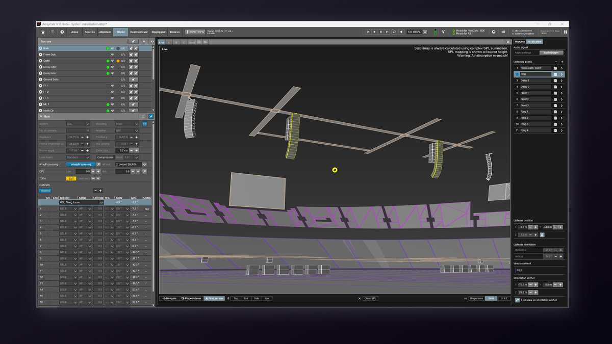Viewport: 612px width, 344px height.
Task: Mute audio with the speaker icon
Action: tap(400, 32)
